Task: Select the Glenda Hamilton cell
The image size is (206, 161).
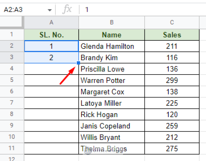Action: (111, 46)
